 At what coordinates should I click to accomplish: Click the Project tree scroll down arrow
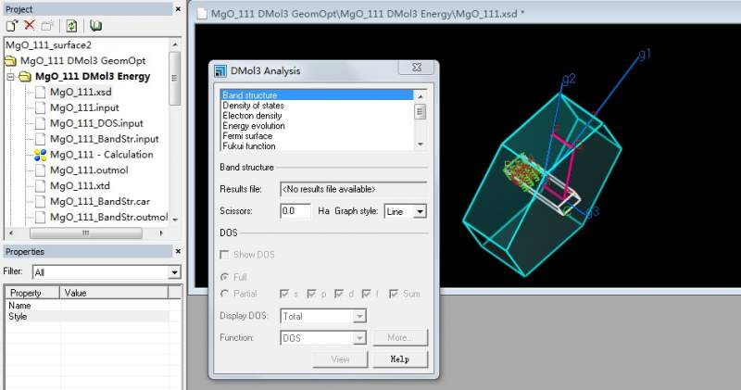click(x=175, y=220)
